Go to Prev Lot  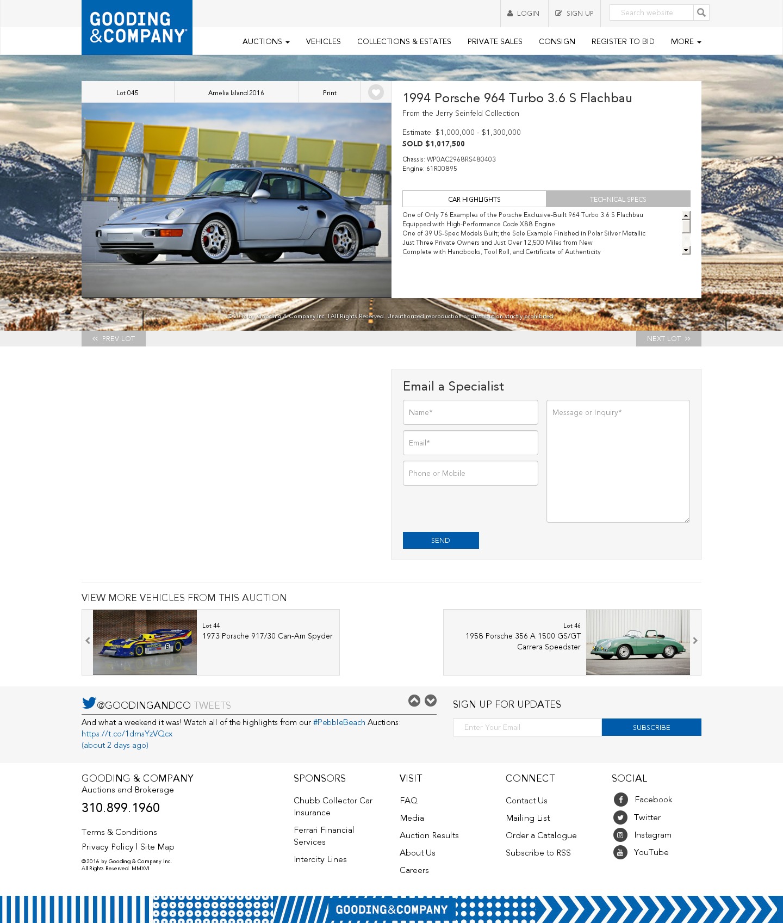(114, 338)
